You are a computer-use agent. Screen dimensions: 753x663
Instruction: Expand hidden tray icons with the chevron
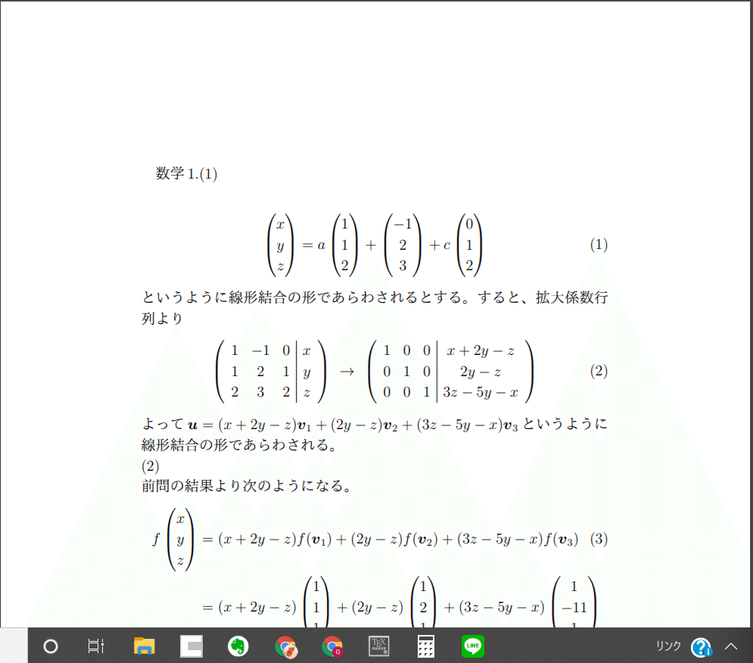point(730,646)
